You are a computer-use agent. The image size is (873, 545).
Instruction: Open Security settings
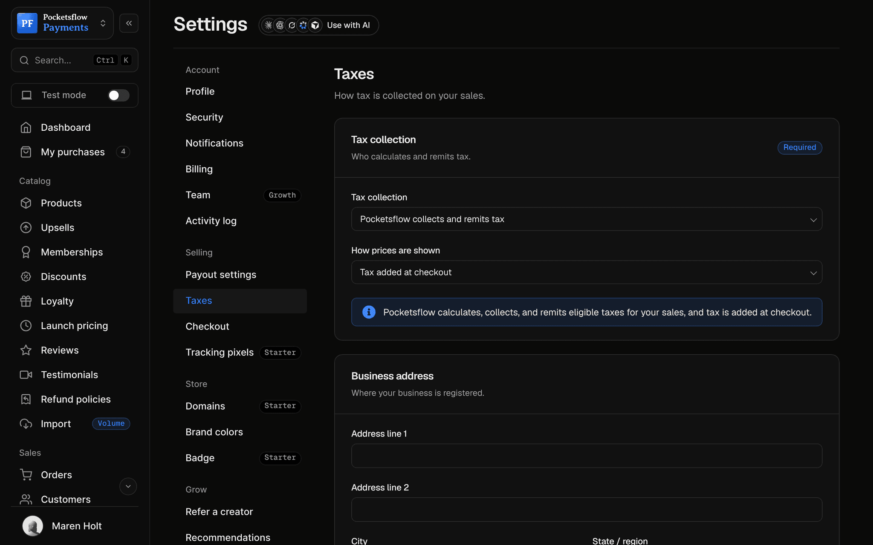[240, 117]
